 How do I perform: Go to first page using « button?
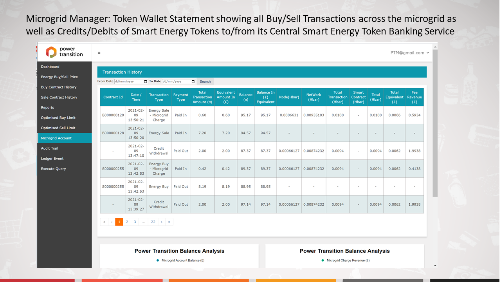(x=104, y=222)
